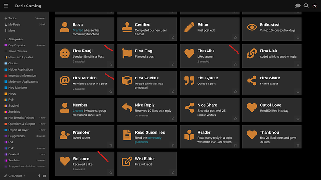The height and width of the screenshot is (180, 321).
Task: Favorite the Certified badge with its star
Action: 173,38
